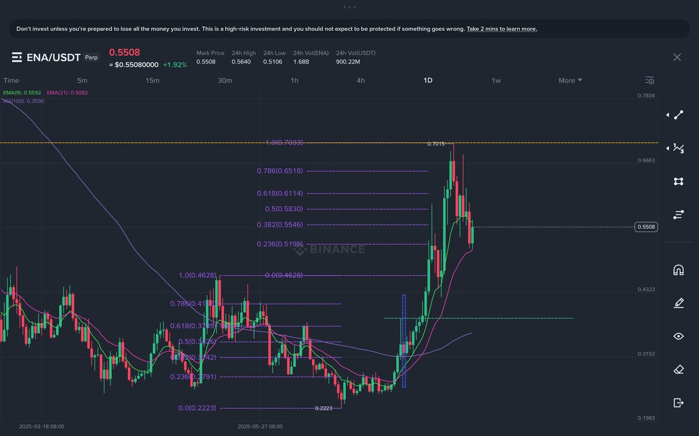This screenshot has width=699, height=436.
Task: Switch to the 30m timeframe
Action: point(225,80)
